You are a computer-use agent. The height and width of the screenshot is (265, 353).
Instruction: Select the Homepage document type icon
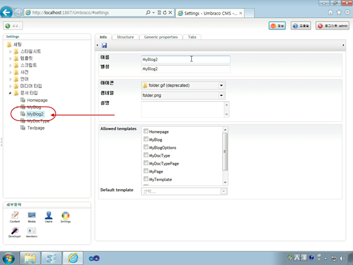click(23, 100)
